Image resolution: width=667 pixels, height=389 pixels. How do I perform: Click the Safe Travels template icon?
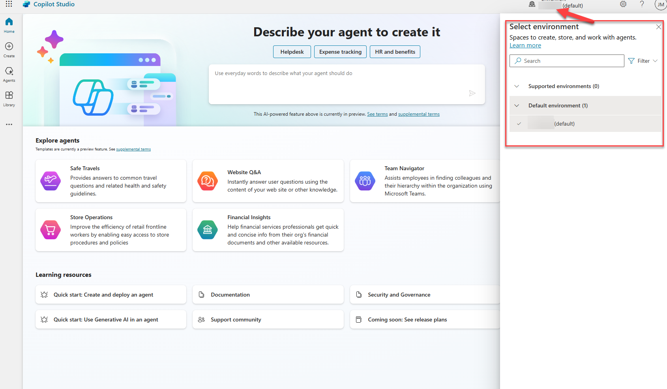pos(51,181)
